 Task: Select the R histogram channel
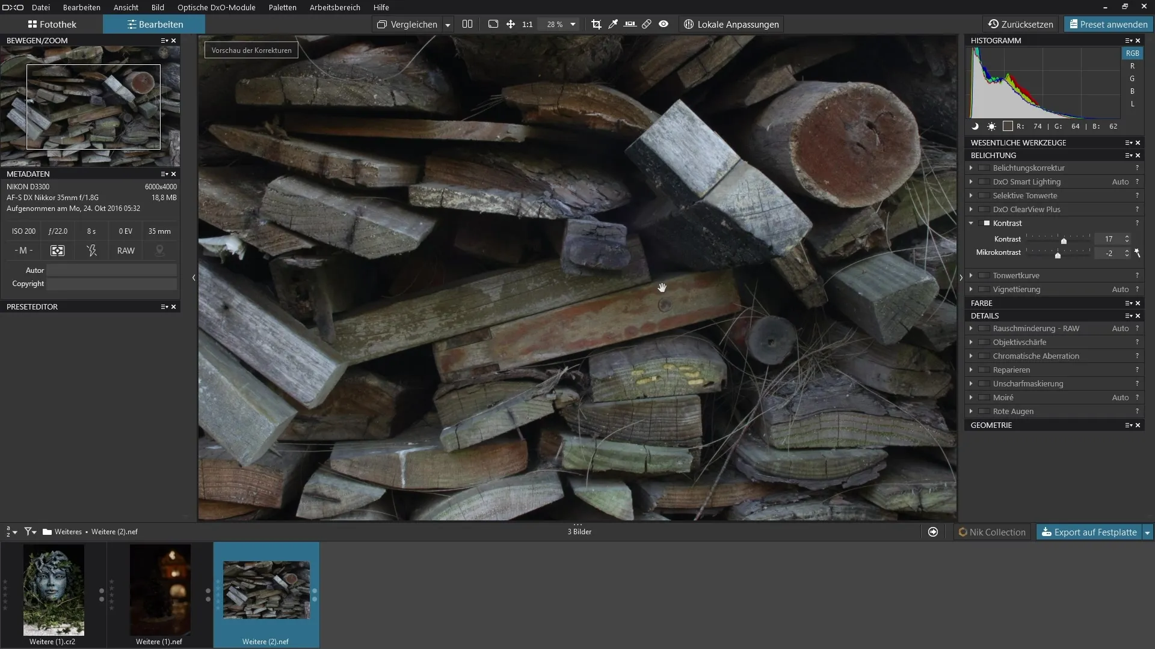point(1132,66)
